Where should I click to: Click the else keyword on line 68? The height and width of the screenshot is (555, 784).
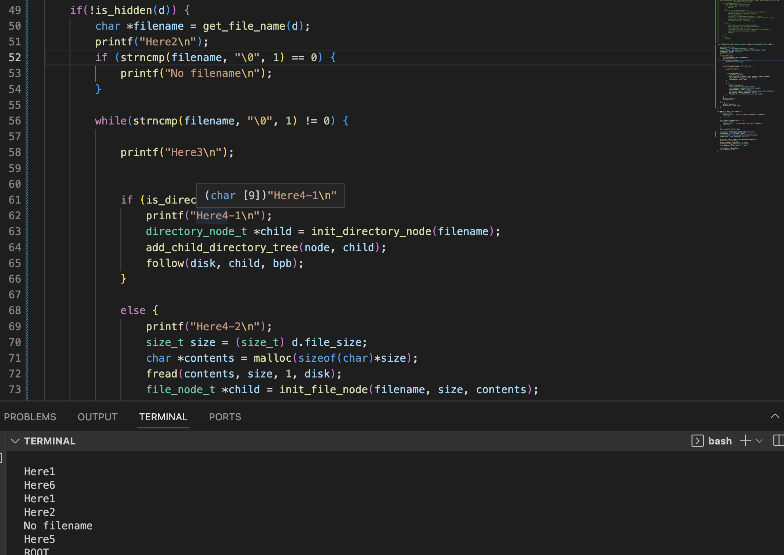pyautogui.click(x=133, y=310)
